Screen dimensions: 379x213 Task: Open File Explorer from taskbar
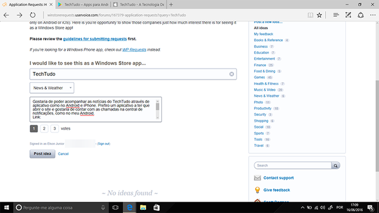point(143,208)
